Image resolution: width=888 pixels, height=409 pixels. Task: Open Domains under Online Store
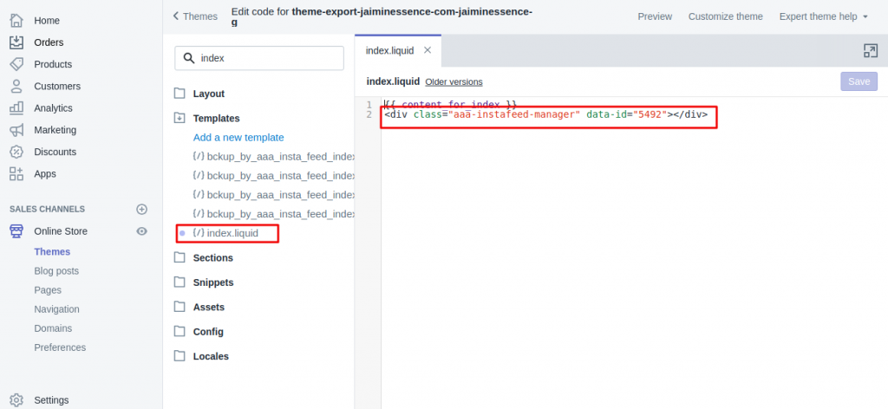click(53, 328)
